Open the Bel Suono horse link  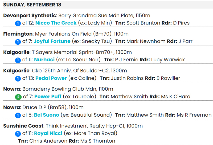47,115
